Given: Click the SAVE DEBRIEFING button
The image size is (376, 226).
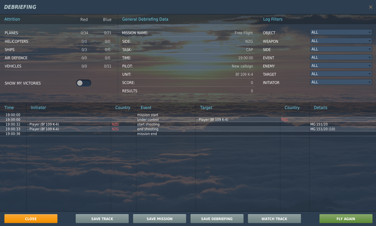Looking at the screenshot, I should tap(217, 219).
